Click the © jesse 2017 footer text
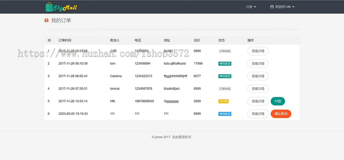This screenshot has height=160, width=344. click(161, 137)
